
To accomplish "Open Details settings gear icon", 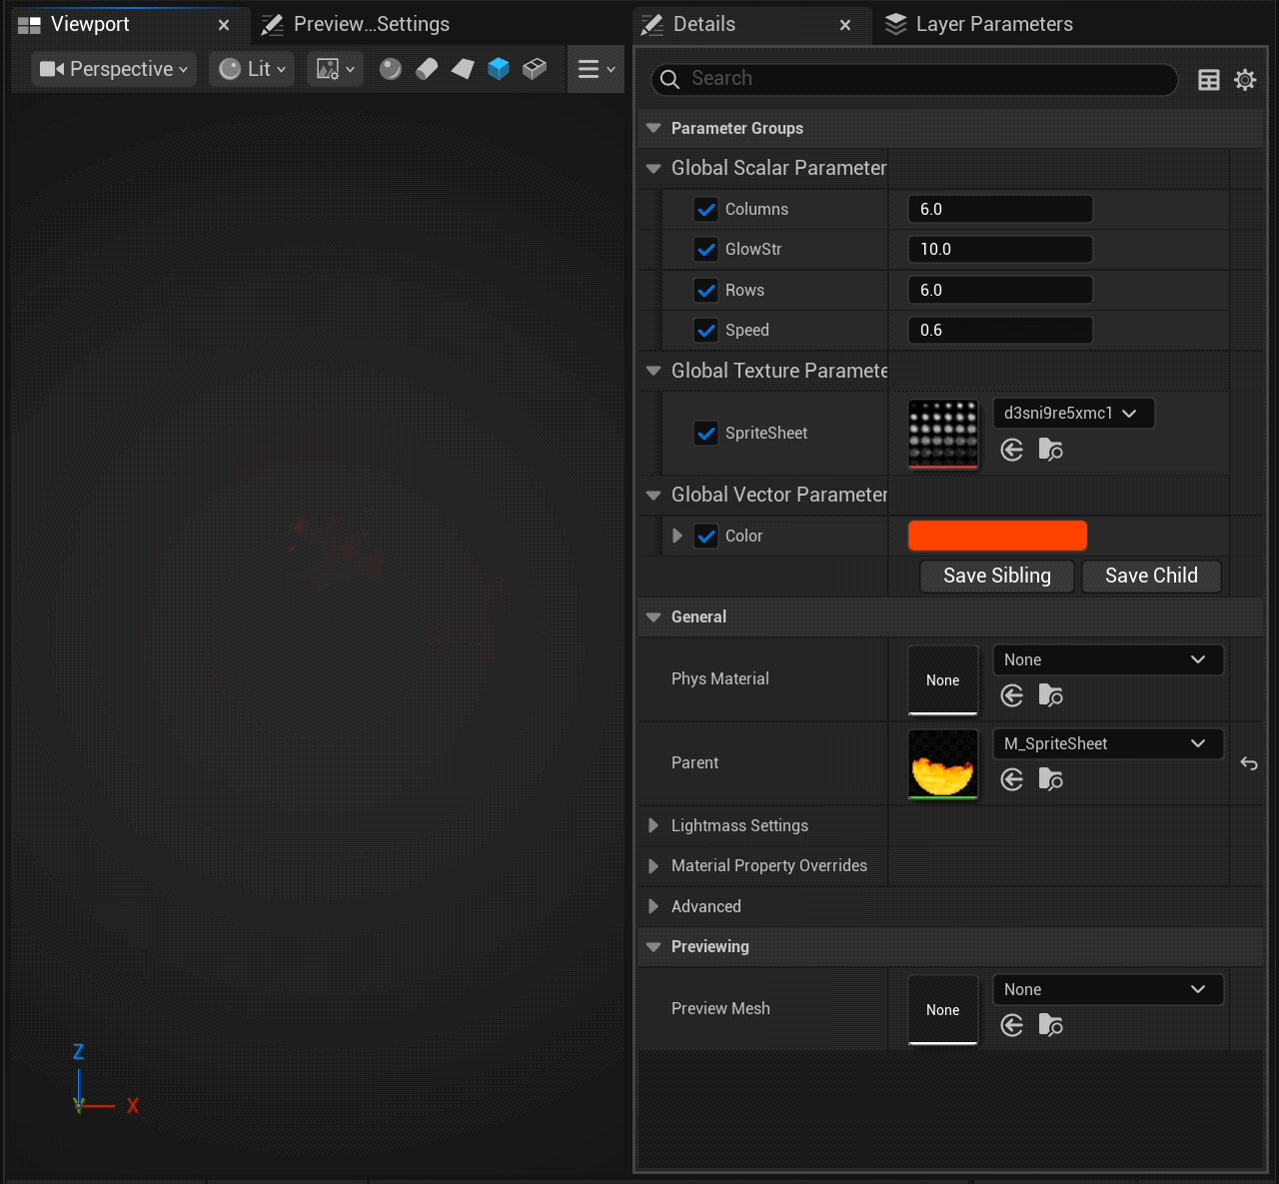I will pos(1245,80).
